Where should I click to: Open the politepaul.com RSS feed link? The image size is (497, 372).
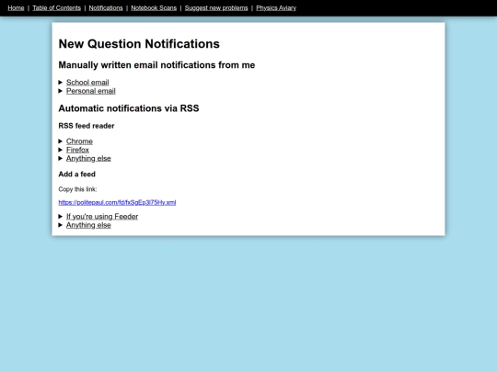tap(117, 202)
